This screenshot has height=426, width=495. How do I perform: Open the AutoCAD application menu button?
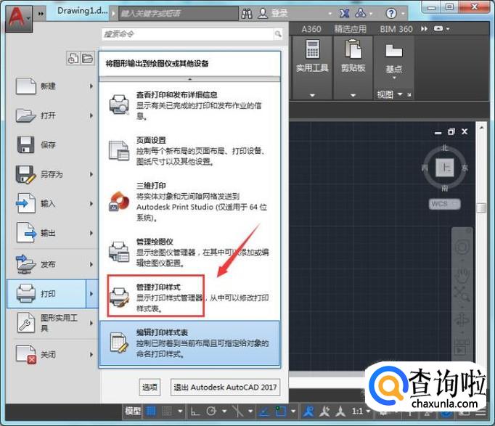pyautogui.click(x=19, y=19)
